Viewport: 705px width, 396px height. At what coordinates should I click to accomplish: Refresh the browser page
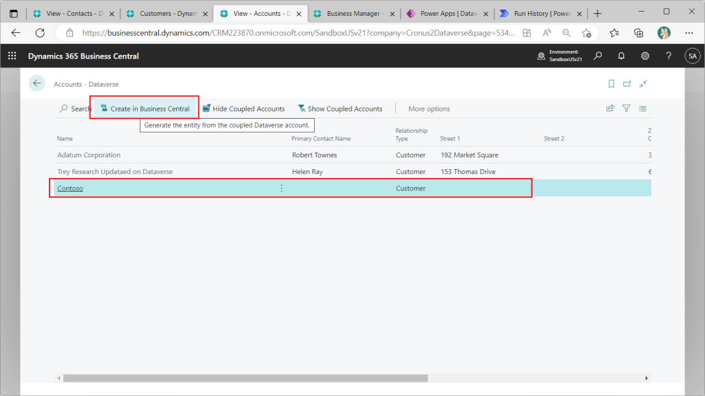point(40,33)
